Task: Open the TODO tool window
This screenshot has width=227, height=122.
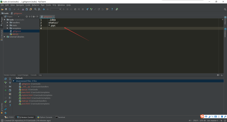Action: pyautogui.click(x=9, y=117)
